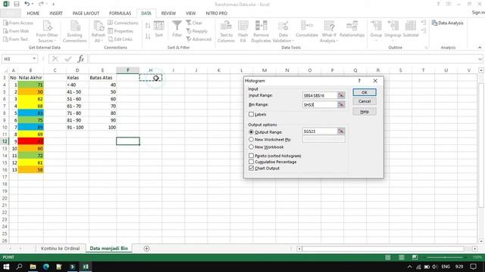485x272 pixels.
Task: Open the Connections item in the ribbon
Action: [x=123, y=23]
